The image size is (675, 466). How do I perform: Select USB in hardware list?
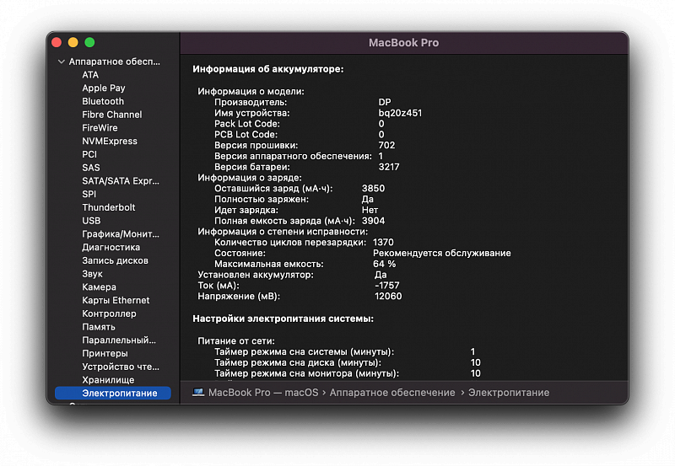(91, 221)
